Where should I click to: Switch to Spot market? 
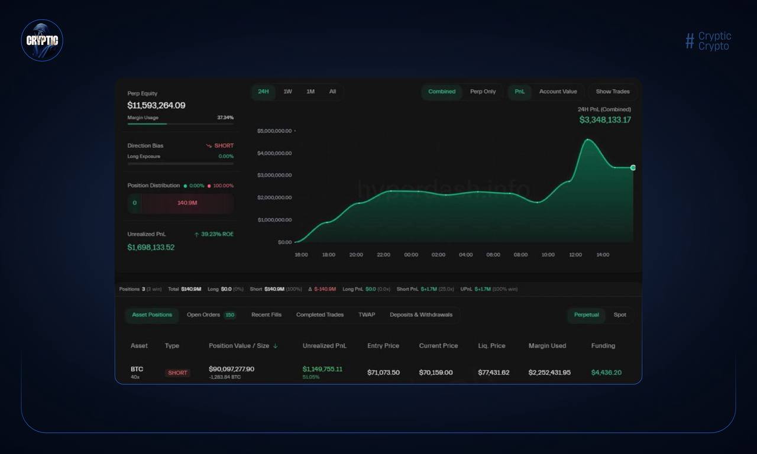[x=620, y=315]
